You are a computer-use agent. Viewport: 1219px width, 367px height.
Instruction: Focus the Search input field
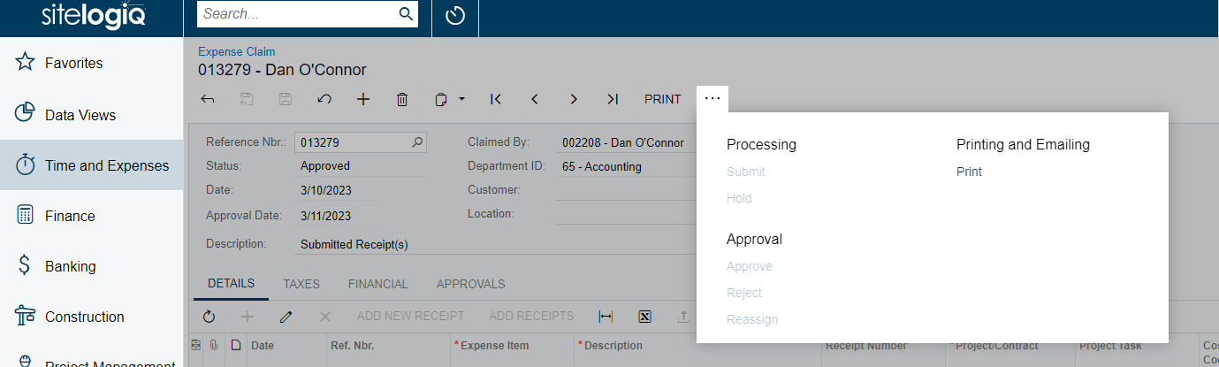pyautogui.click(x=296, y=14)
